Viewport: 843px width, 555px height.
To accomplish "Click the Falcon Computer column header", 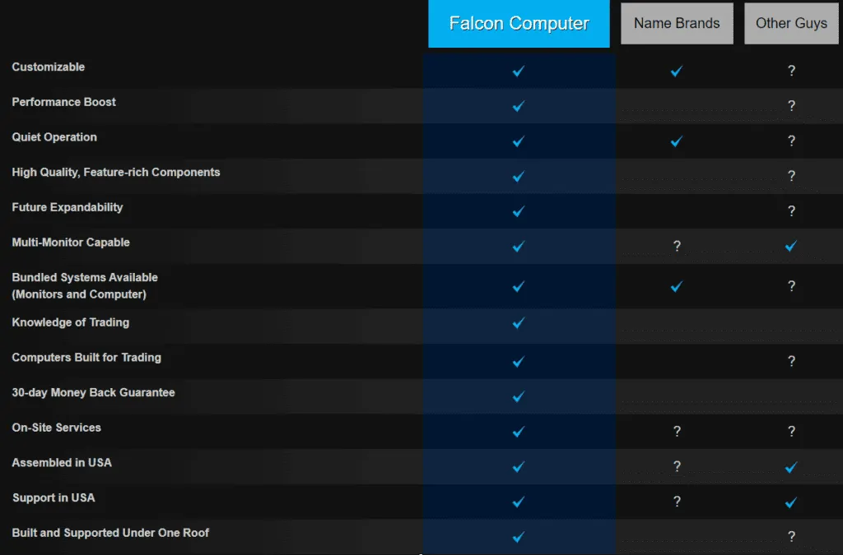I will pyautogui.click(x=519, y=24).
